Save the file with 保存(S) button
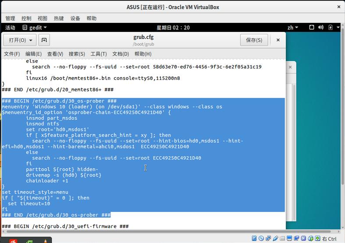Screen dimensions: 345x243 pyautogui.click(x=254, y=40)
